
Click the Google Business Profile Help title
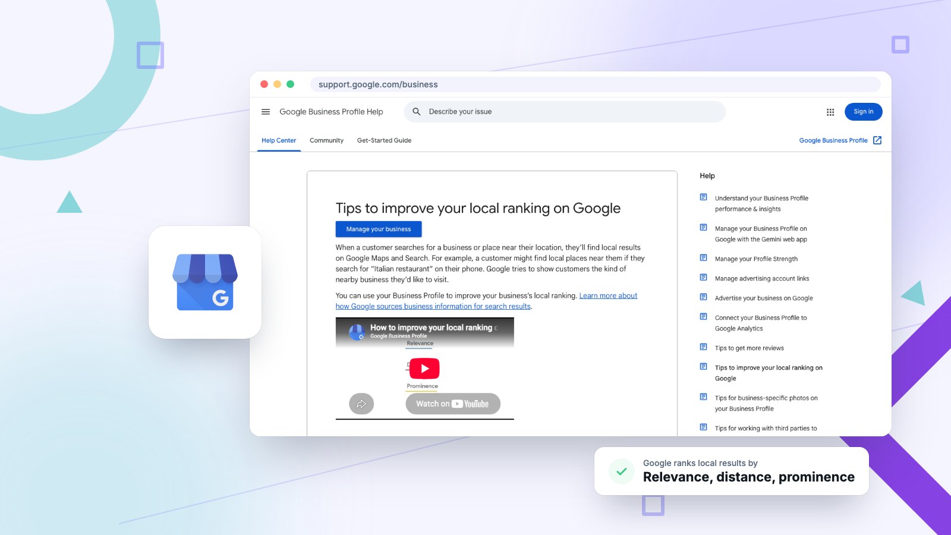(331, 112)
